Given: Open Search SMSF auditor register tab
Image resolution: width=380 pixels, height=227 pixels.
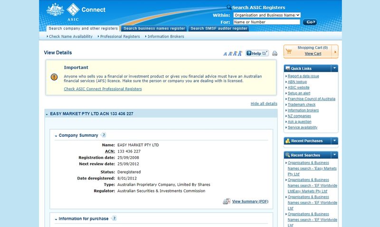Looking at the screenshot, I should click(218, 28).
